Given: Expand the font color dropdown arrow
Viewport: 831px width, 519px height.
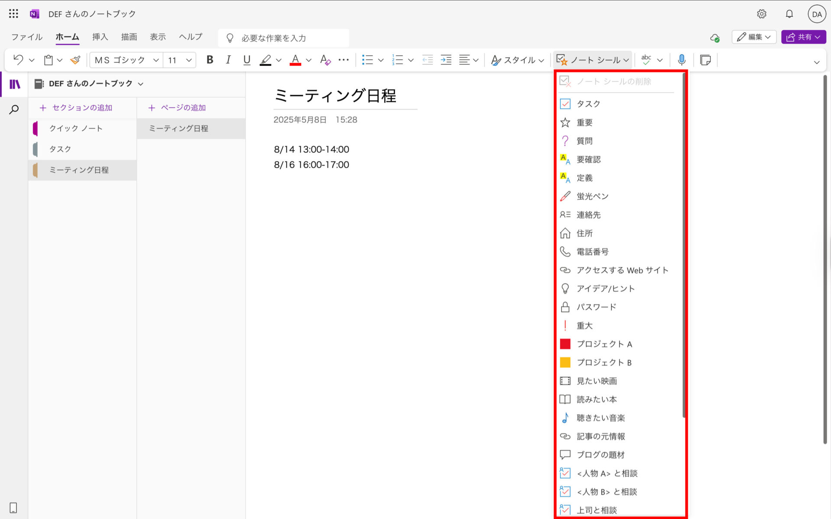Looking at the screenshot, I should click(x=308, y=60).
